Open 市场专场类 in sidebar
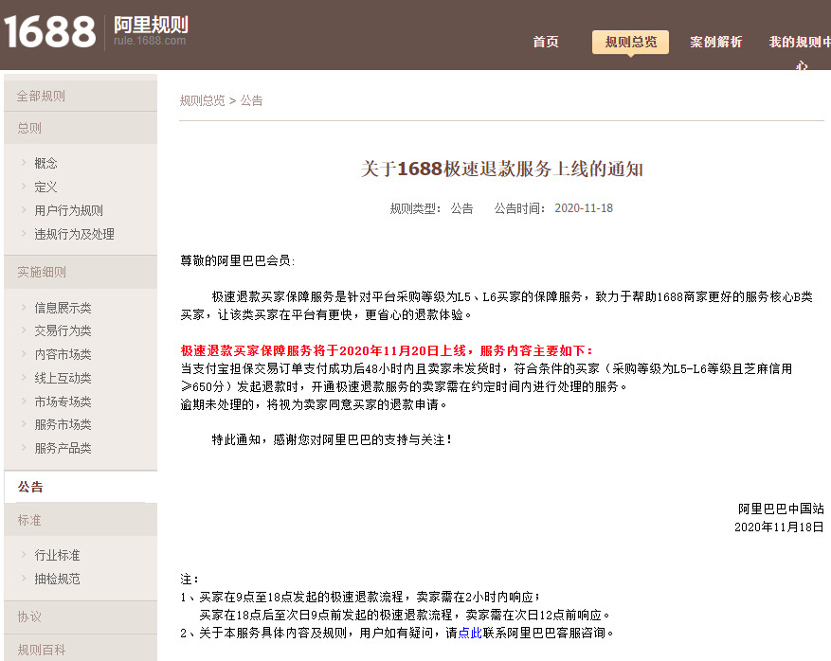This screenshot has width=831, height=661. pos(63,402)
